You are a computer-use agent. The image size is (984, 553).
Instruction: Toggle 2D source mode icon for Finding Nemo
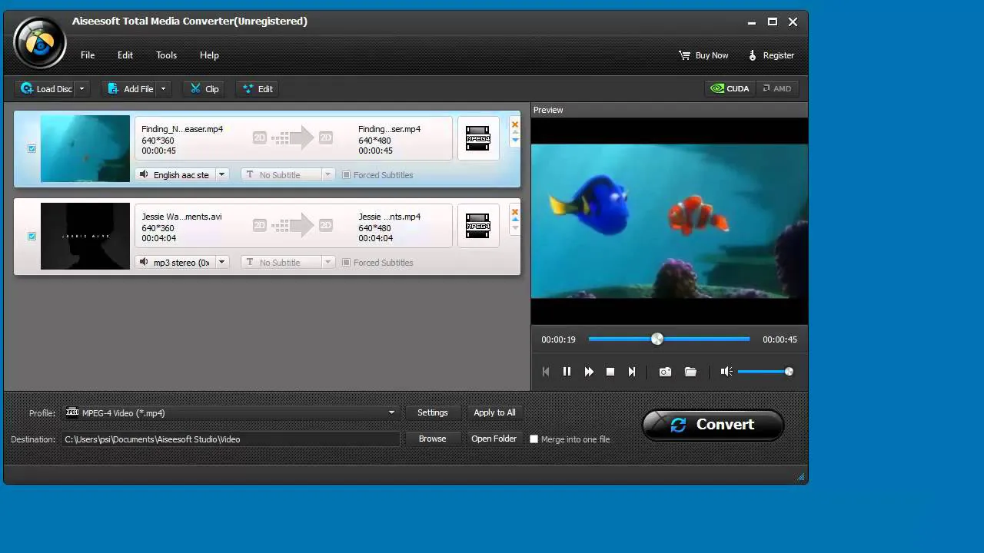click(x=259, y=138)
